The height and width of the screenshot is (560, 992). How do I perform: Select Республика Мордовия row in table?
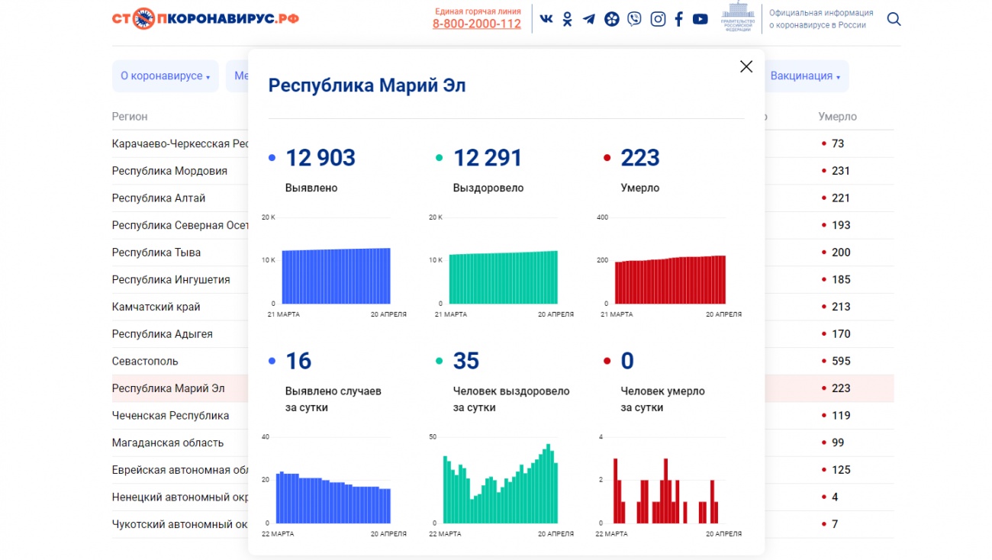169,171
